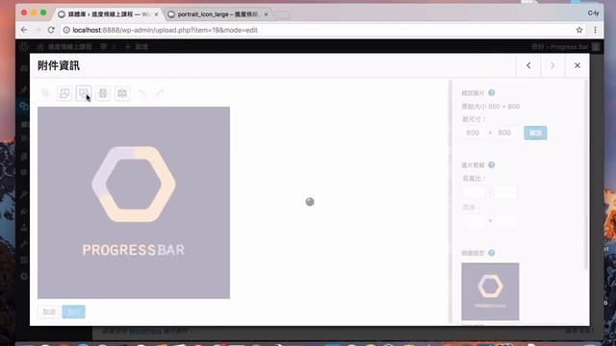Go to previous attachment with left chevron
This screenshot has height=346, width=616.
pyautogui.click(x=528, y=65)
